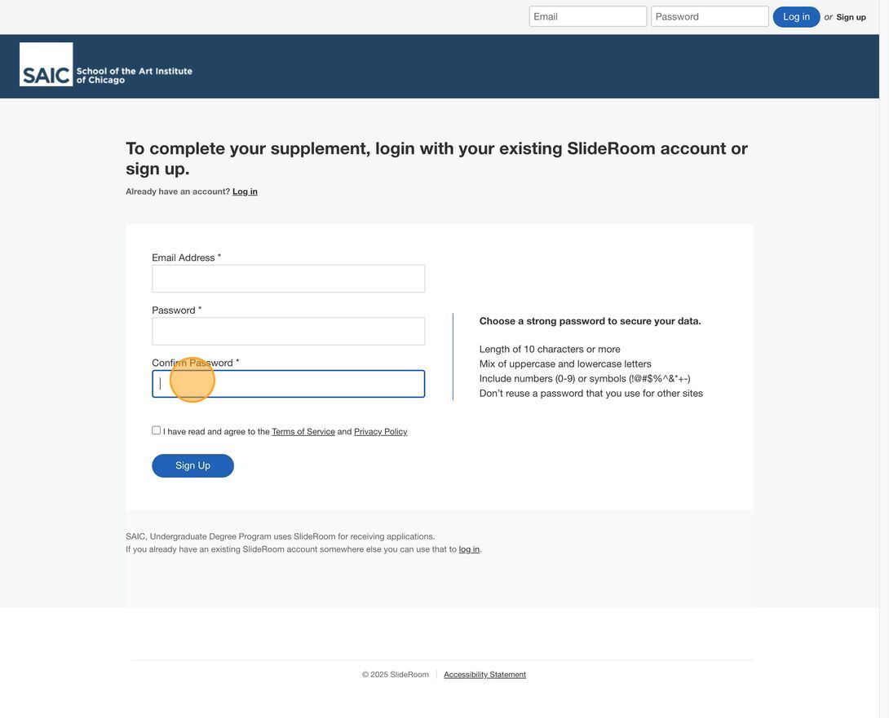
Task: Click the Email Address input on the form
Action: coord(289,279)
